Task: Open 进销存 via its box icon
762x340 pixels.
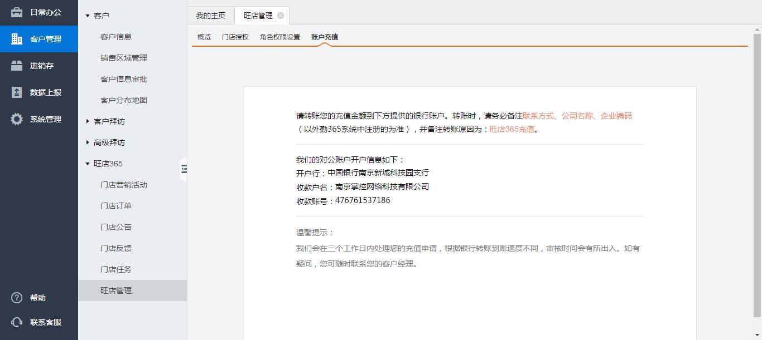Action: tap(17, 66)
